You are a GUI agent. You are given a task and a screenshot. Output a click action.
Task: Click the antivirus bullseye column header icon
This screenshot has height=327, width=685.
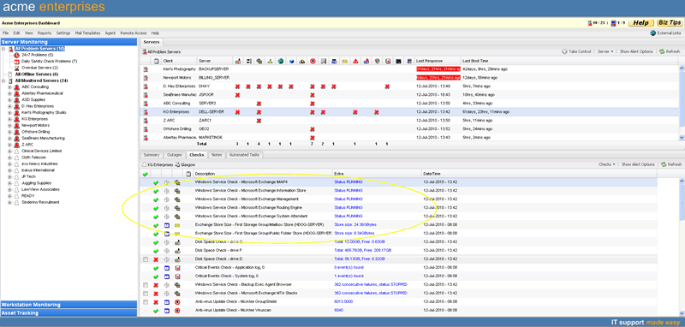pos(313,61)
